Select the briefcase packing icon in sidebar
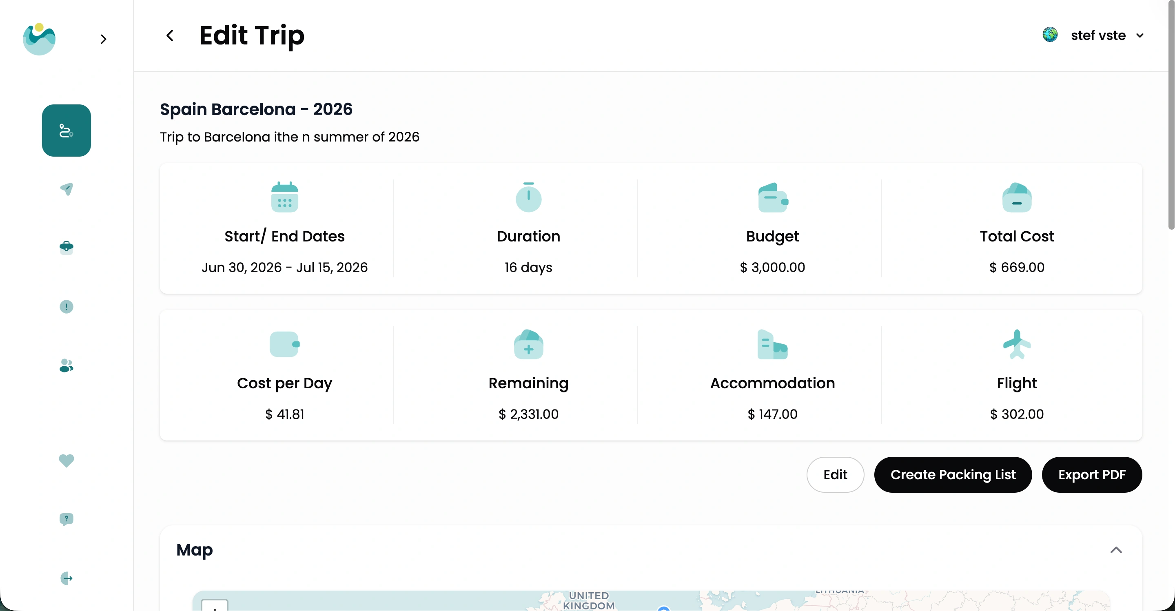Viewport: 1175px width, 611px height. pyautogui.click(x=66, y=248)
